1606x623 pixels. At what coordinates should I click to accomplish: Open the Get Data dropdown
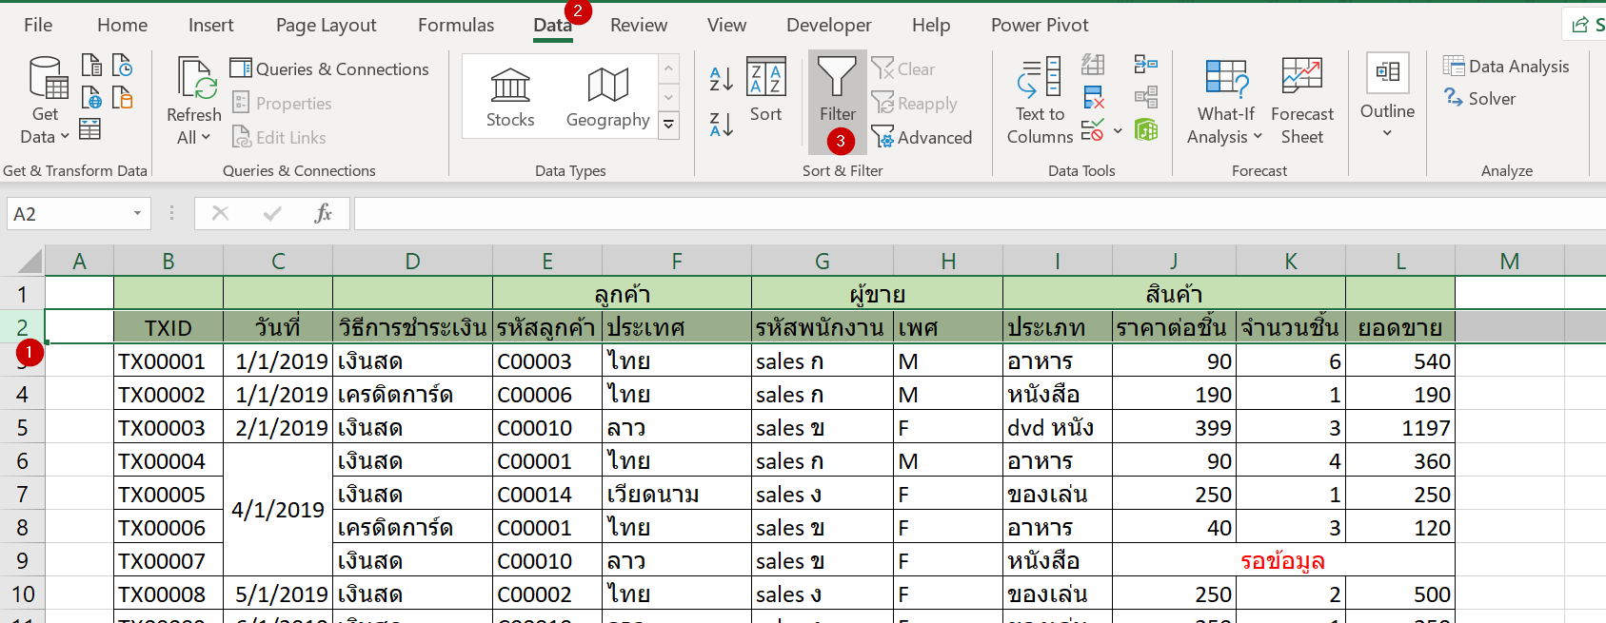[x=45, y=101]
